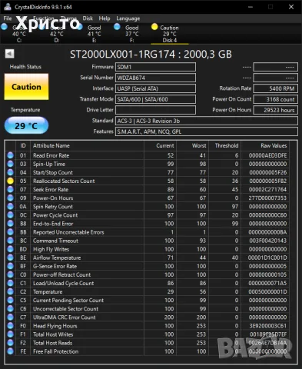Viewport: 302px width, 369px height.
Task: Click status icon for High Fly Writes
Action: click(x=10, y=249)
